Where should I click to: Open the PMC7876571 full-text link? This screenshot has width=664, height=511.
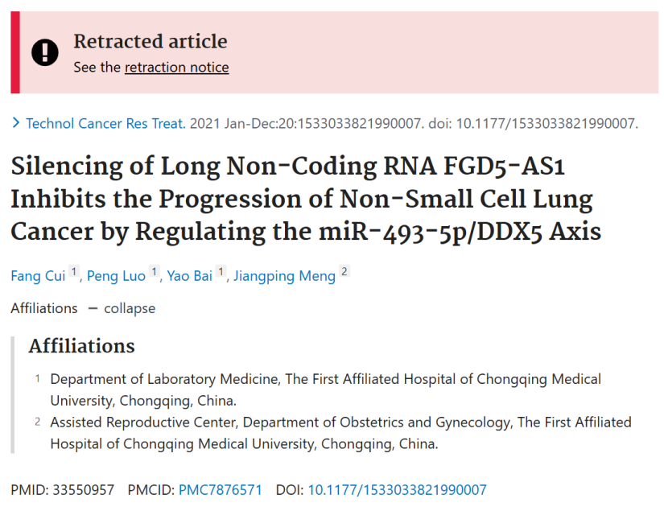tap(221, 490)
